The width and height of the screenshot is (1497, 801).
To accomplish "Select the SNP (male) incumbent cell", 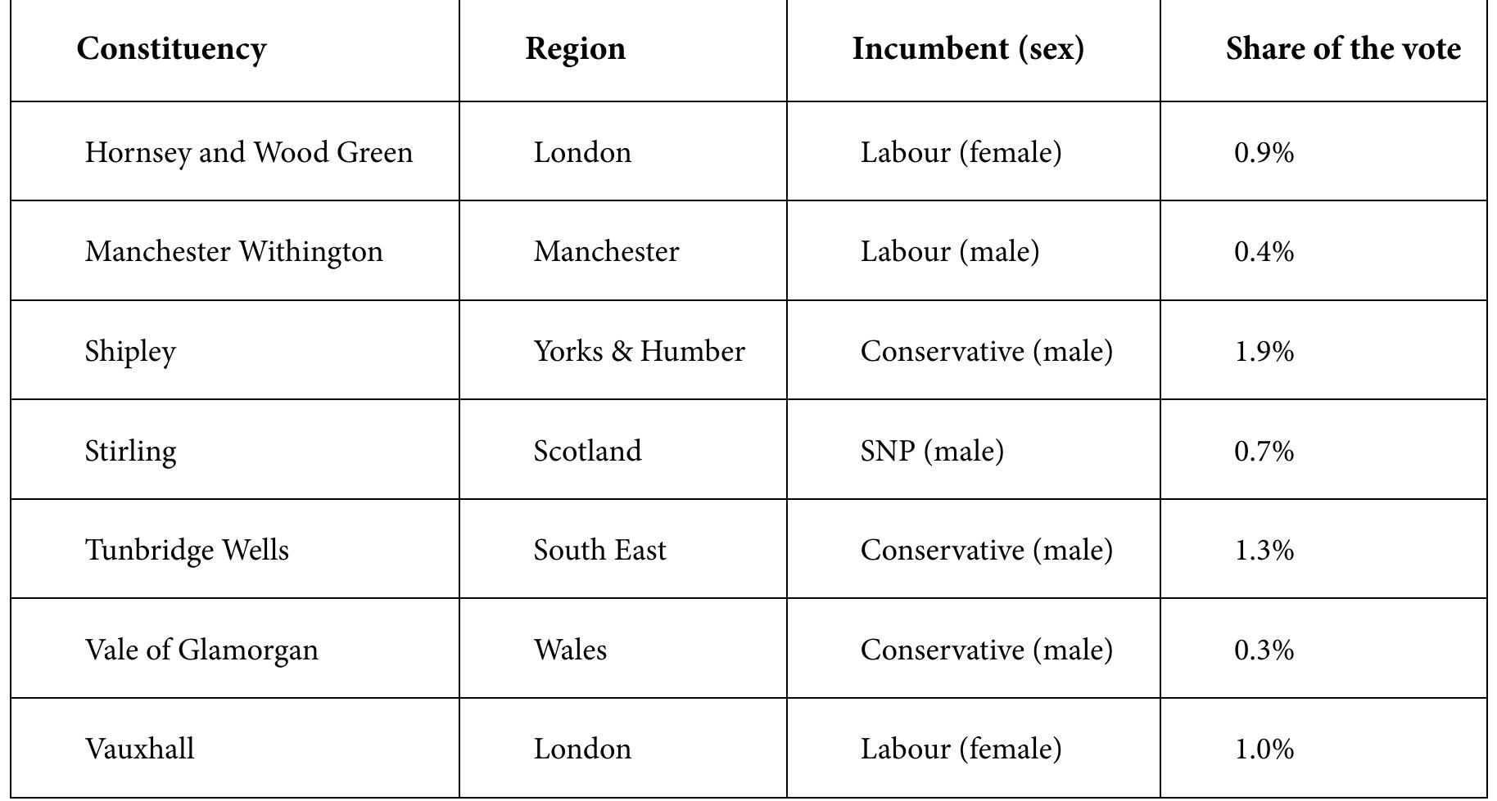I will coord(932,452).
